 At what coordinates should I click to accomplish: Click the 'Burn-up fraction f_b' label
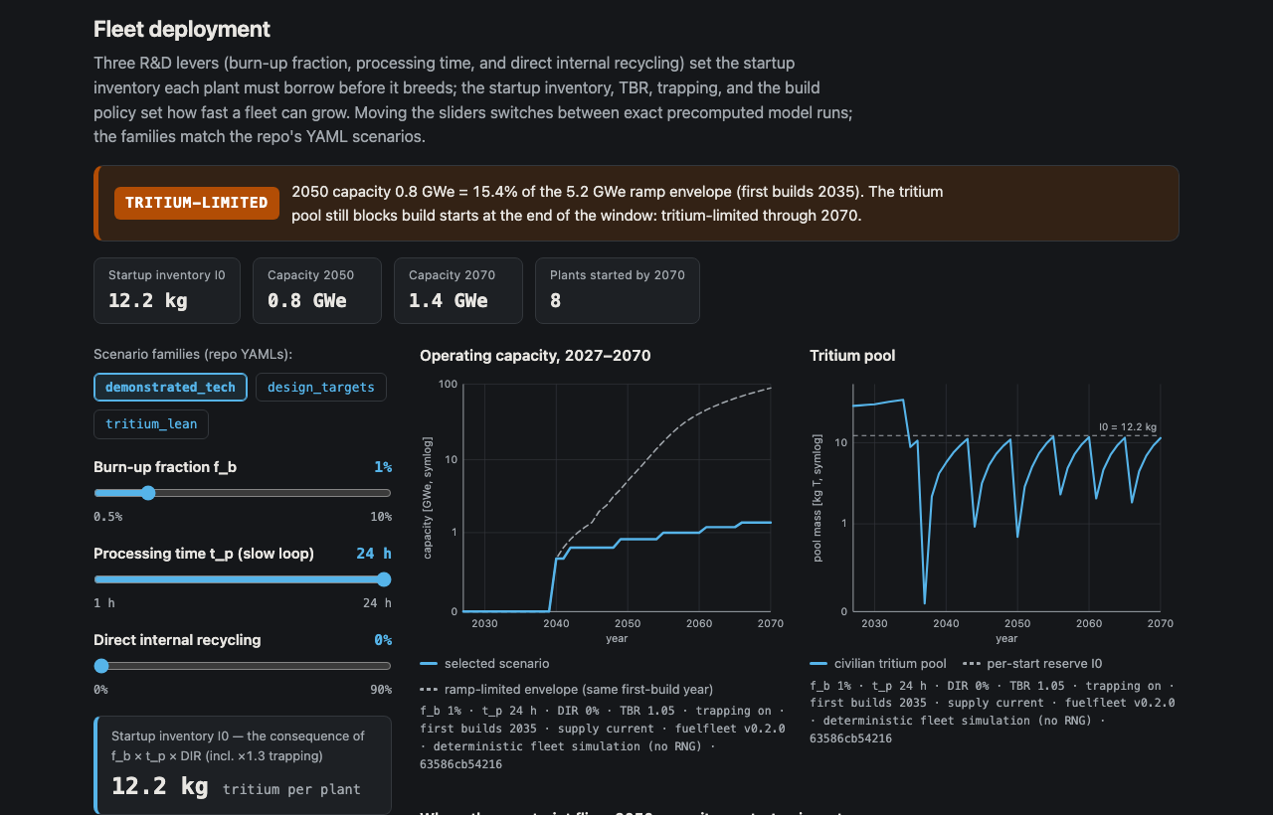point(165,467)
